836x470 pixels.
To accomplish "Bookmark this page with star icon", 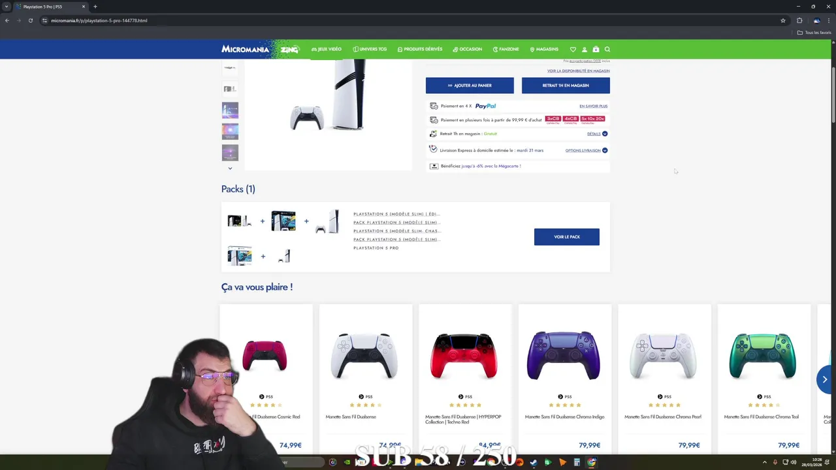I will coord(783,20).
